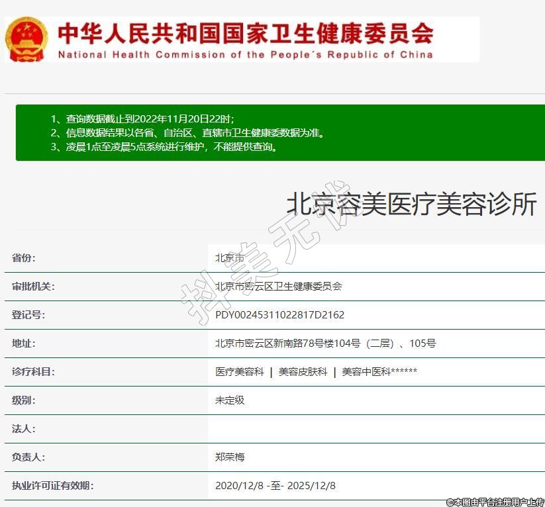Select the registration number PDY00245311022817D2162
The image size is (545, 507).
point(279,315)
